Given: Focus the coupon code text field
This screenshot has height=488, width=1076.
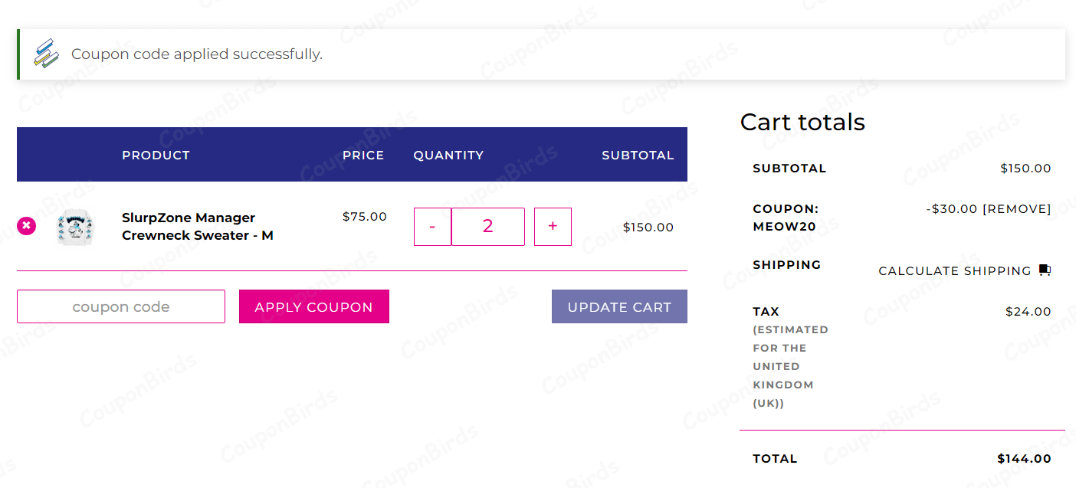Looking at the screenshot, I should pos(121,306).
